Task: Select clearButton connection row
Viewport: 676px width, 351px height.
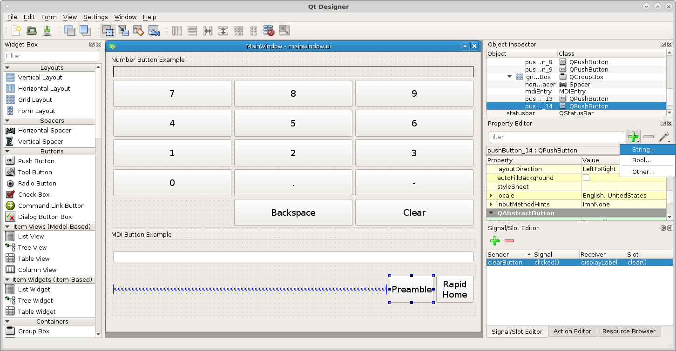Action: pyautogui.click(x=579, y=262)
